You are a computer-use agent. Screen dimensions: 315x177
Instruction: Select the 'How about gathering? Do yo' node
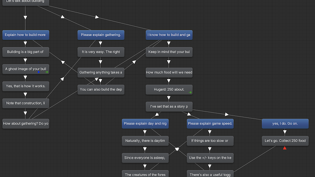pos(26,124)
